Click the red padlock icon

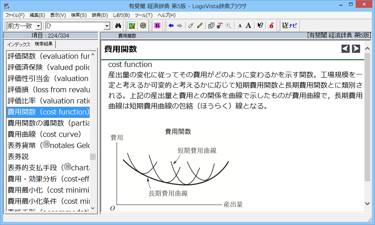point(272,26)
